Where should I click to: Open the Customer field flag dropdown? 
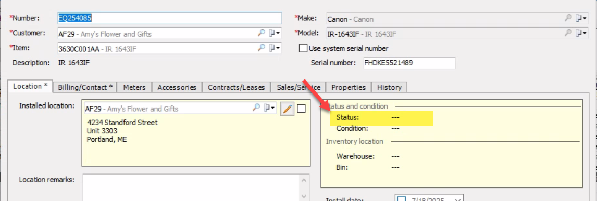click(274, 33)
